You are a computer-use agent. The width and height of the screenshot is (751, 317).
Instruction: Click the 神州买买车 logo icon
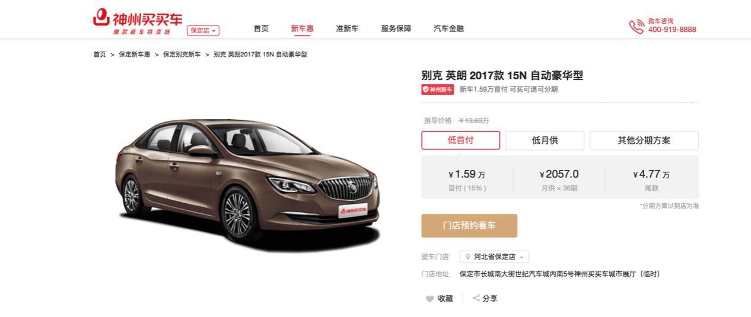point(101,17)
